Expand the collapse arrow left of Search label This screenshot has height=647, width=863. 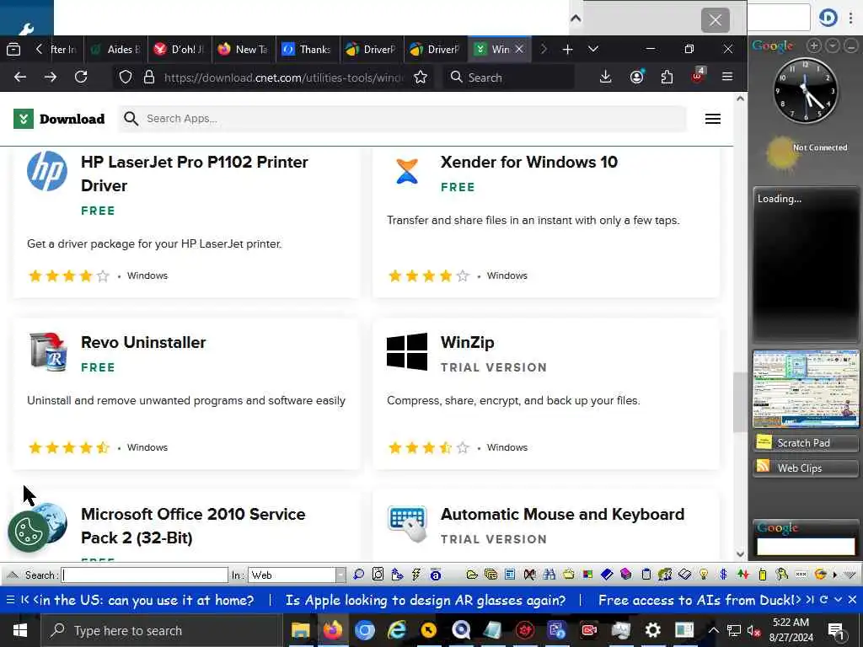click(x=12, y=575)
